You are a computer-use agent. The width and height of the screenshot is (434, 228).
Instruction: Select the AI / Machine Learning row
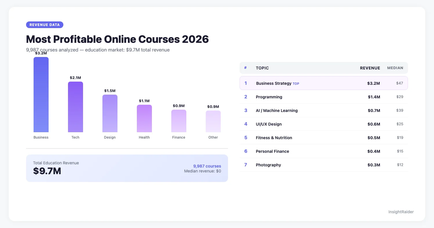tap(324, 110)
